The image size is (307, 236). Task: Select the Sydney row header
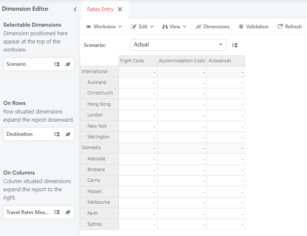99,224
